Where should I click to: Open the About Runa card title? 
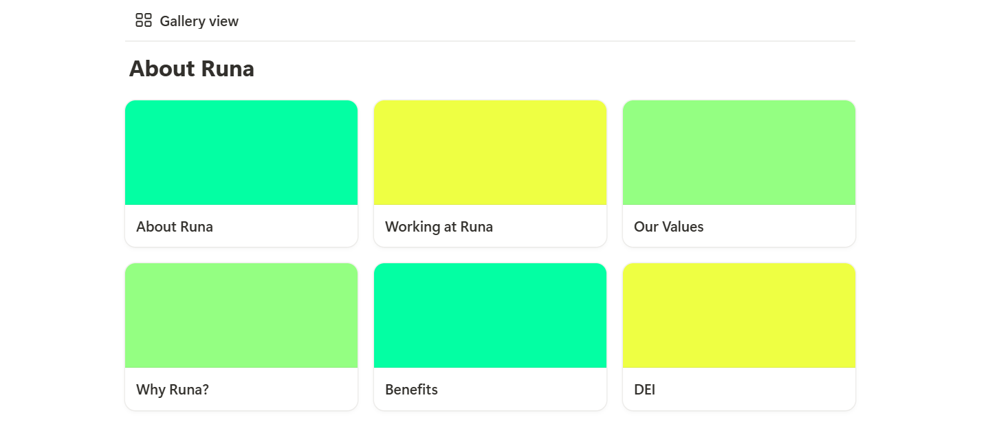(175, 227)
